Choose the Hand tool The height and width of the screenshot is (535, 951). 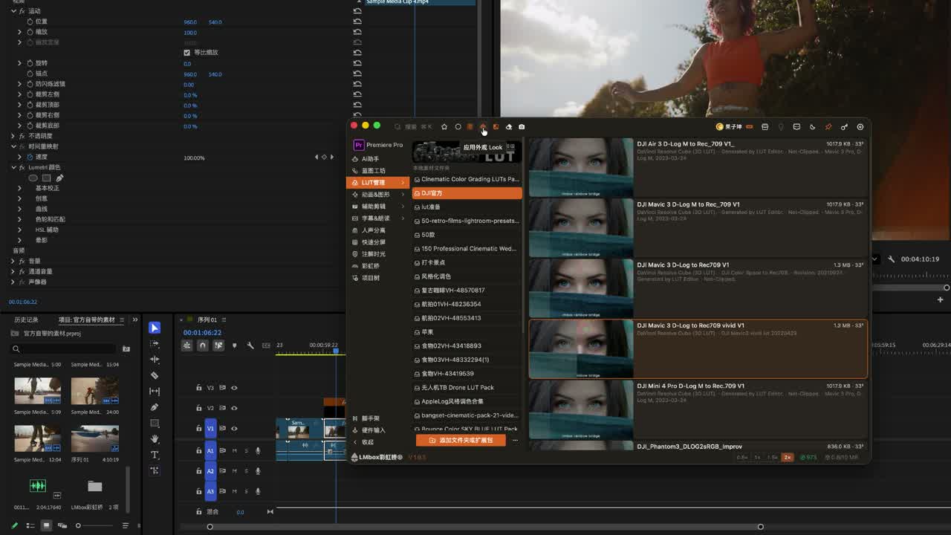click(155, 439)
